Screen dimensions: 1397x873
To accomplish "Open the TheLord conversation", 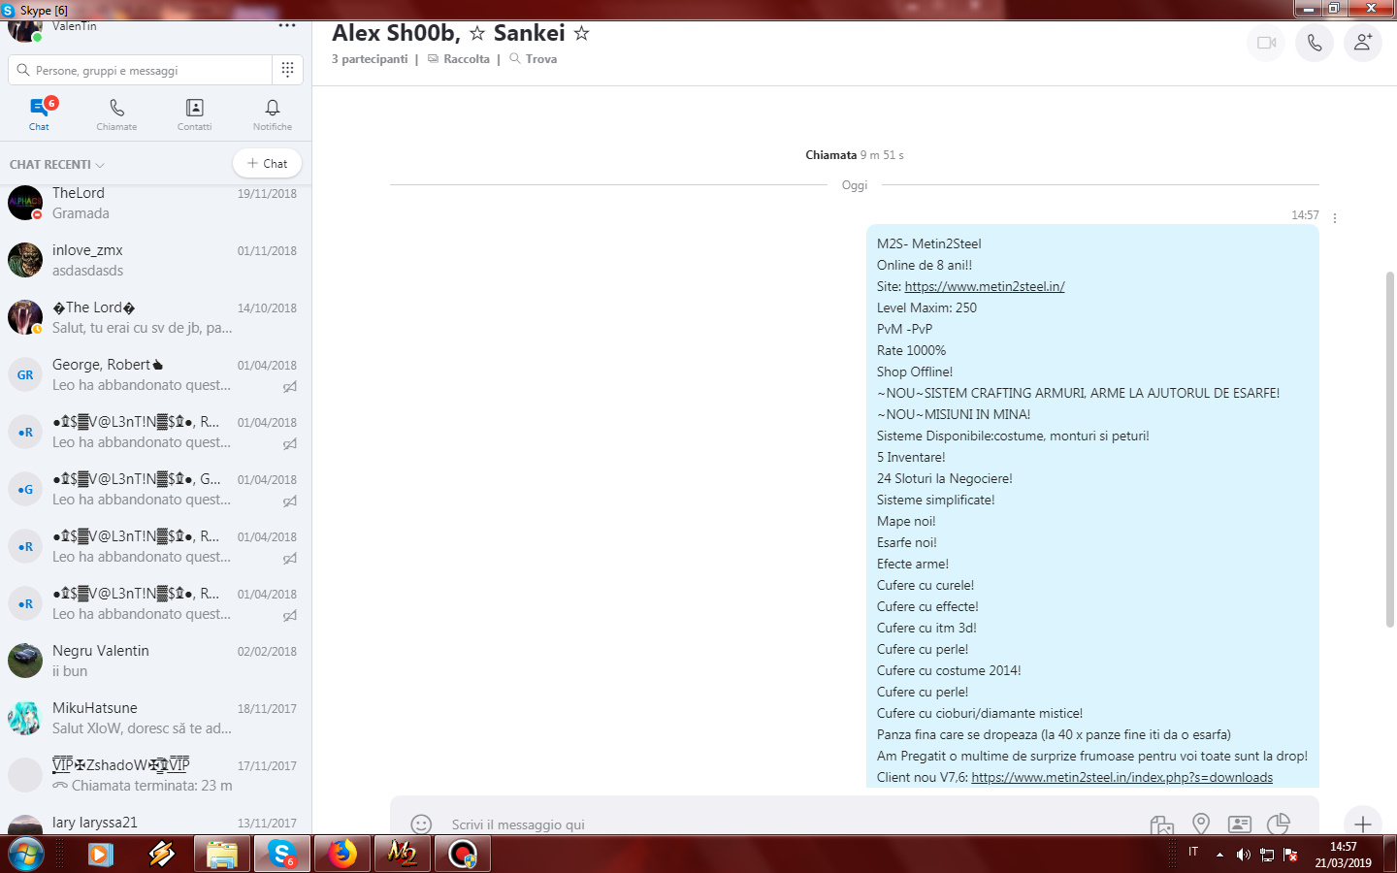I will click(x=155, y=203).
